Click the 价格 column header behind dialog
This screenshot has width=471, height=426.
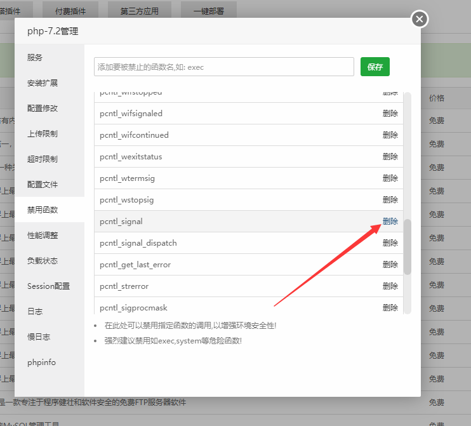click(x=437, y=98)
